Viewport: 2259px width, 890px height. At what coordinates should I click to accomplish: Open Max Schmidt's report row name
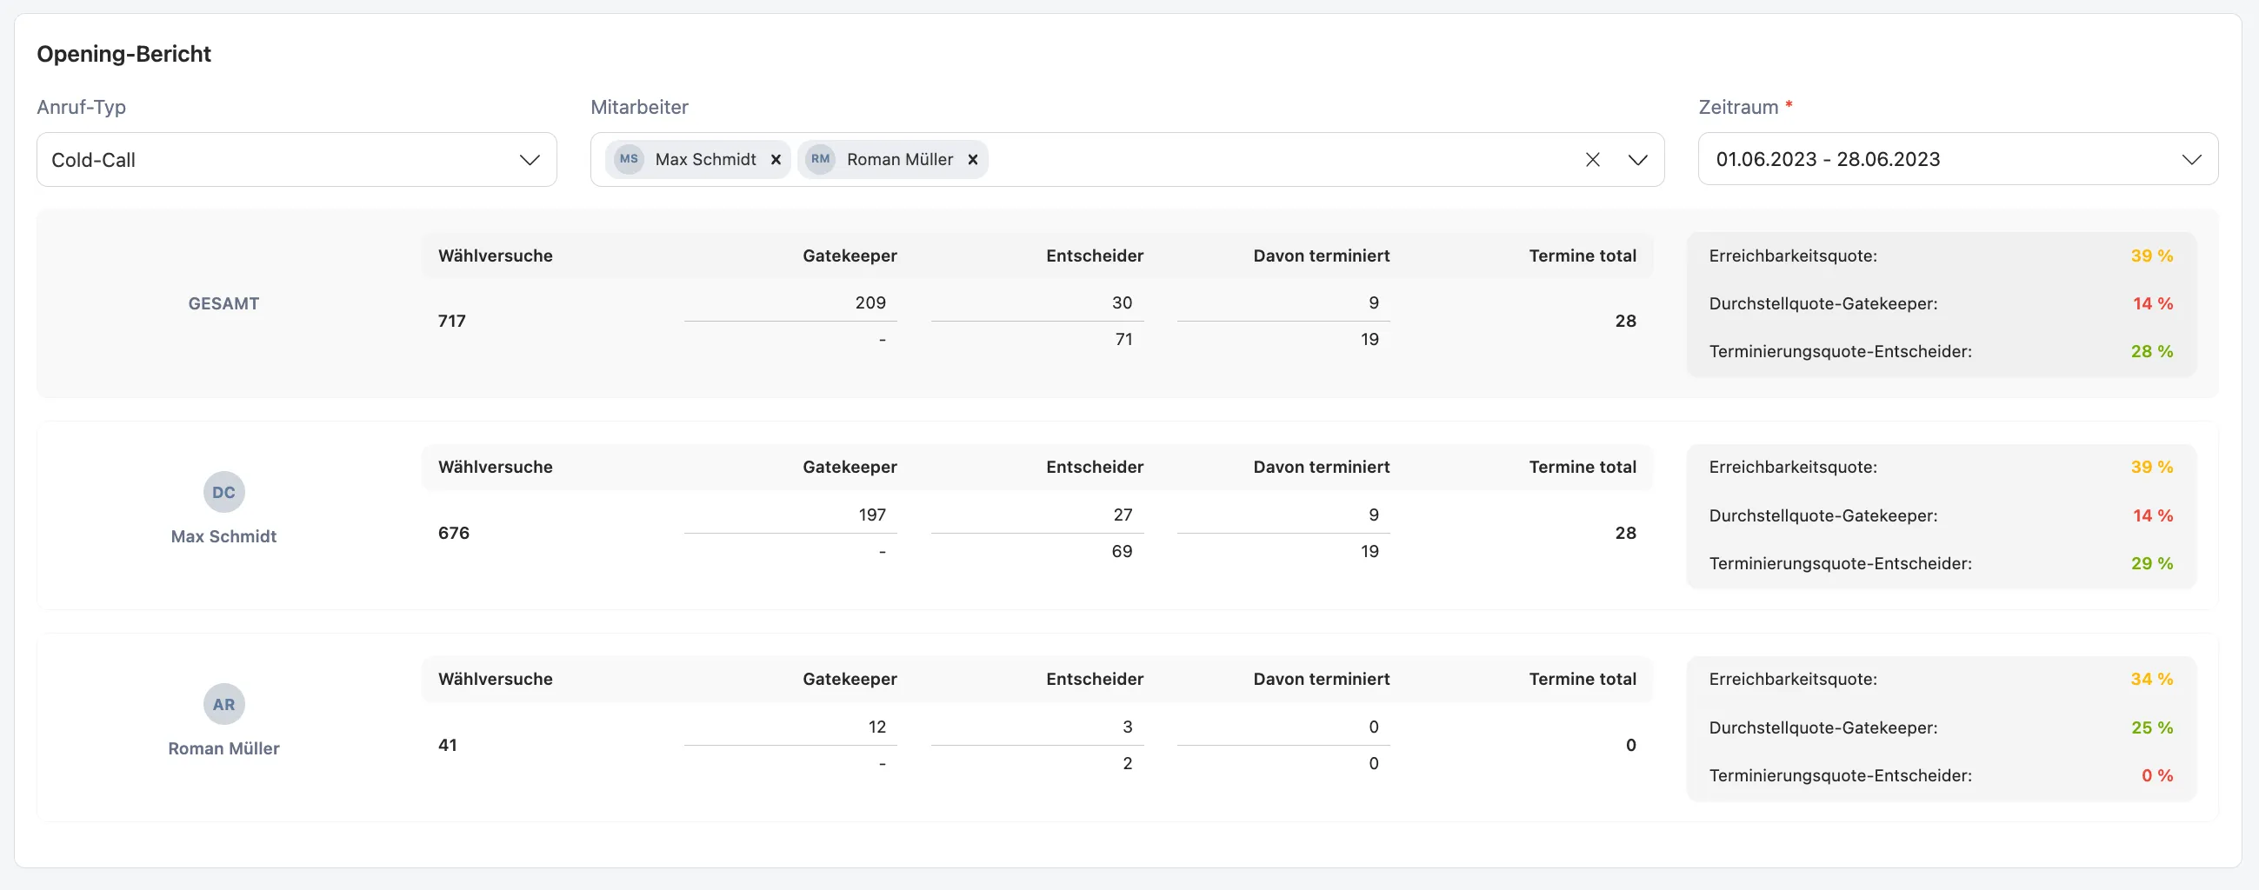click(x=223, y=536)
